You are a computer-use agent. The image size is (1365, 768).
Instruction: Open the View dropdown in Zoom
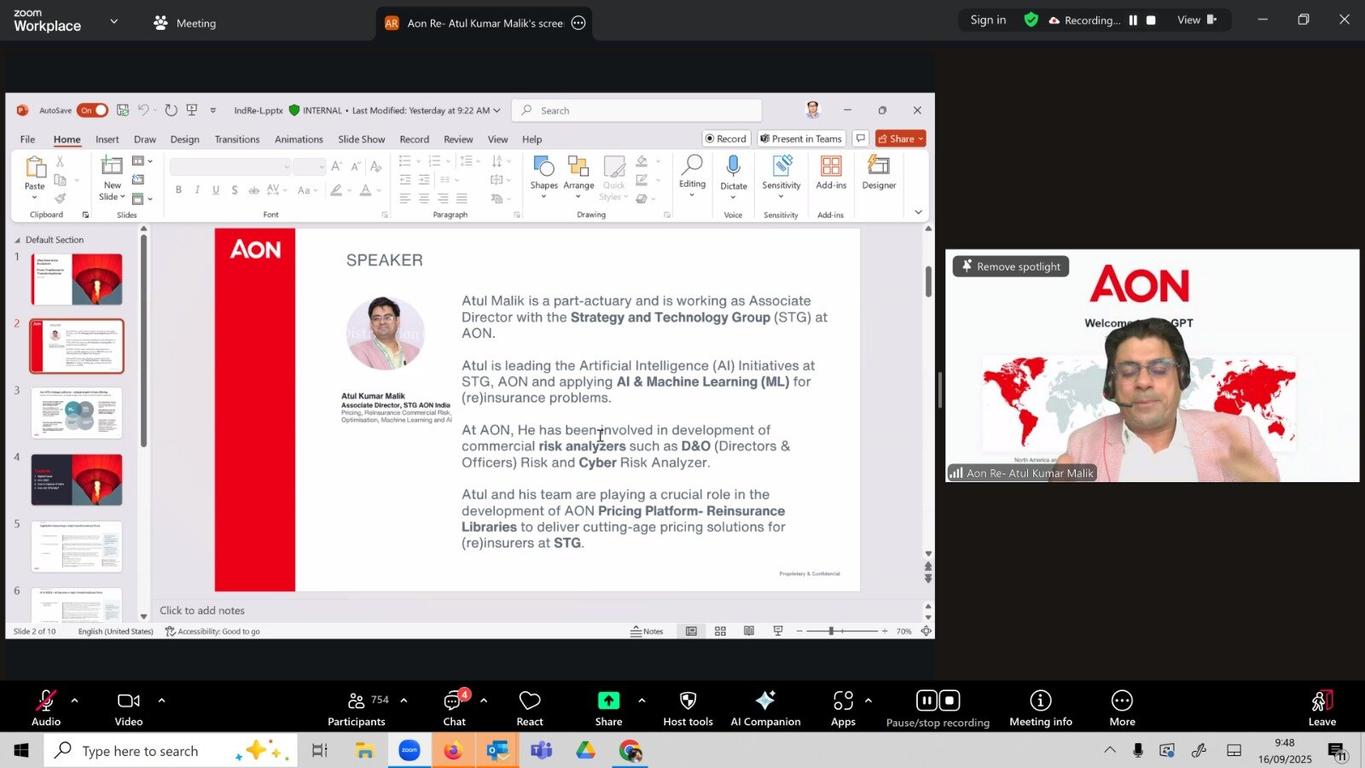pos(1195,20)
